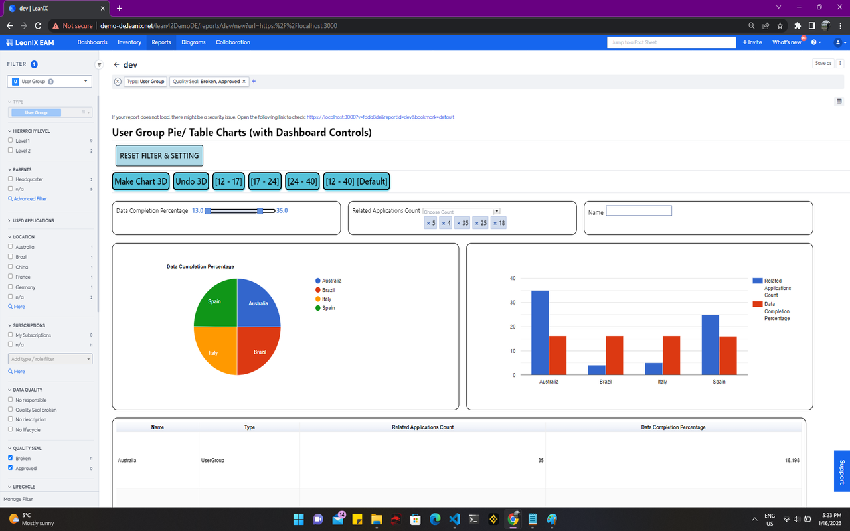Image resolution: width=850 pixels, height=531 pixels.
Task: Check the Australia location filter
Action: pos(10,247)
